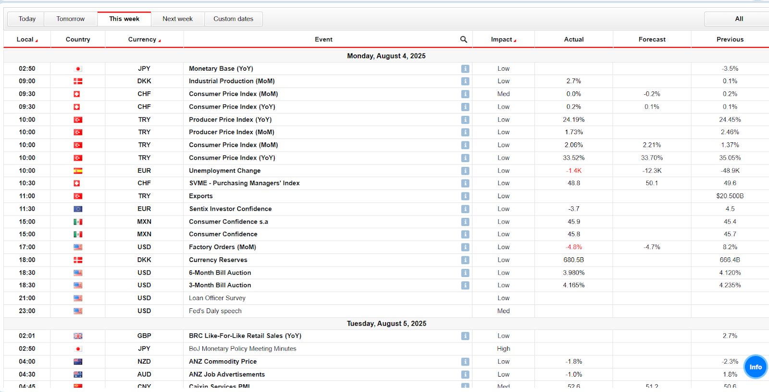Click the 23:00 time cell
Image resolution: width=769 pixels, height=392 pixels.
pos(27,311)
